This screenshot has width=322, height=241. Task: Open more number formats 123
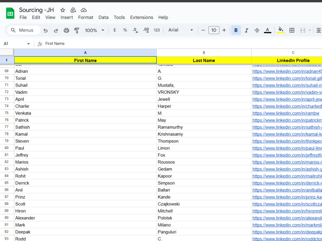point(157,30)
